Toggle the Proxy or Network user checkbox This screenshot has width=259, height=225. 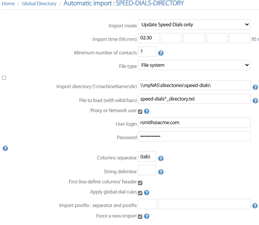pyautogui.click(x=140, y=111)
